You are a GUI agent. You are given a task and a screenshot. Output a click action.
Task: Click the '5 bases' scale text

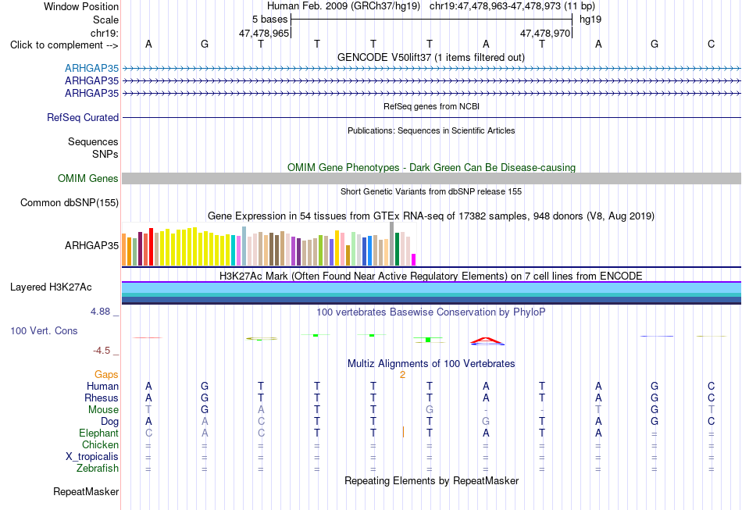pos(269,20)
